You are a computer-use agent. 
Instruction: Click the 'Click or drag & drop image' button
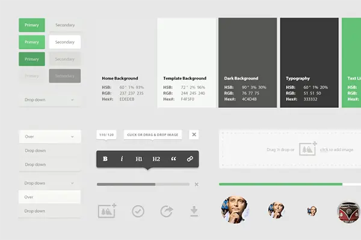(x=155, y=135)
